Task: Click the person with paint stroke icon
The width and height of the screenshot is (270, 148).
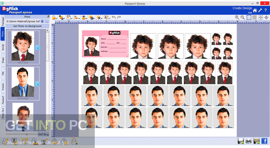Action: [x=24, y=141]
